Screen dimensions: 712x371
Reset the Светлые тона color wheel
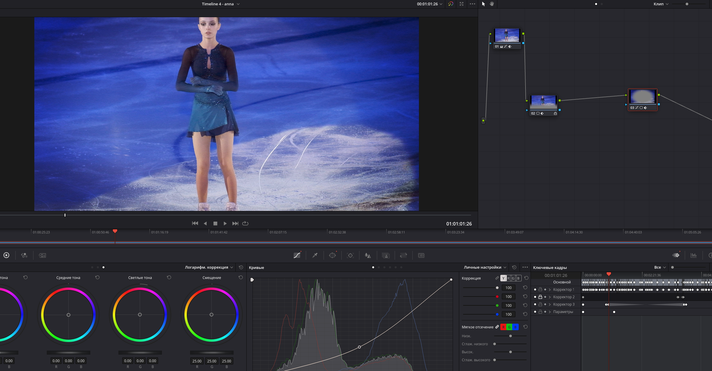[169, 278]
